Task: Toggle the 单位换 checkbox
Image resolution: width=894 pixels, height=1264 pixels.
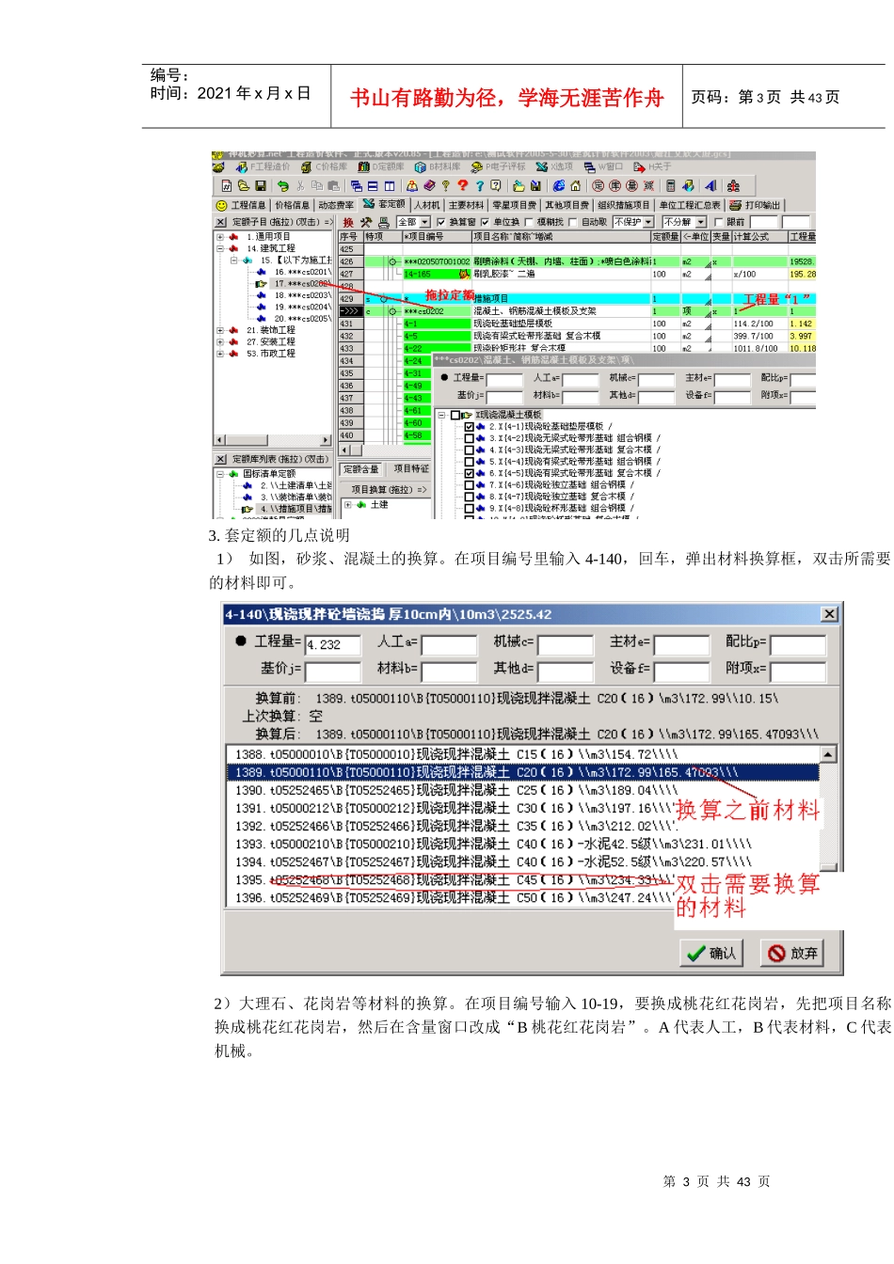Action: coord(486,222)
